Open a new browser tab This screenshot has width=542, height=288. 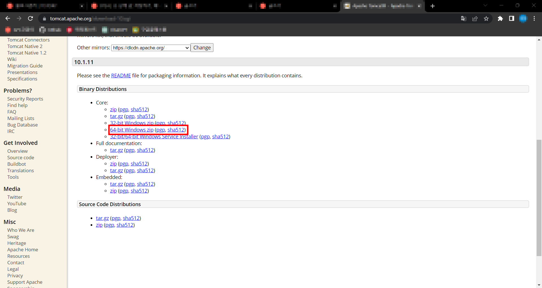(432, 6)
